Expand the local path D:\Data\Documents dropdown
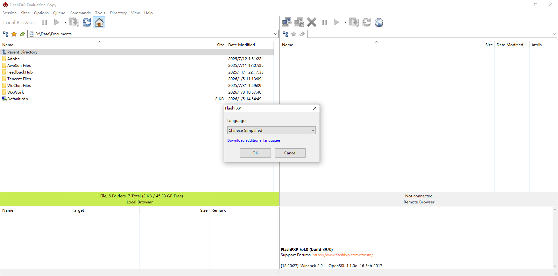 coord(275,34)
